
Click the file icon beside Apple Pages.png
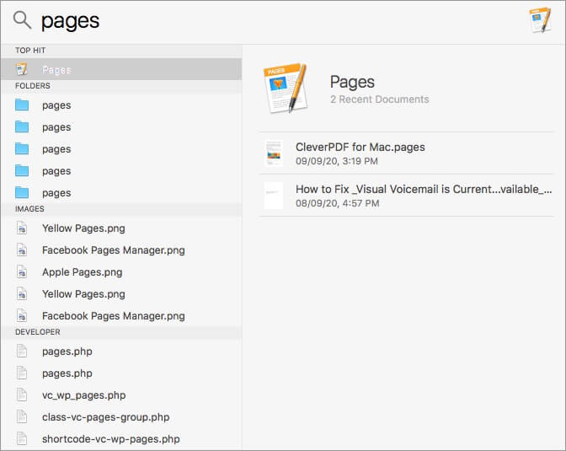click(22, 272)
